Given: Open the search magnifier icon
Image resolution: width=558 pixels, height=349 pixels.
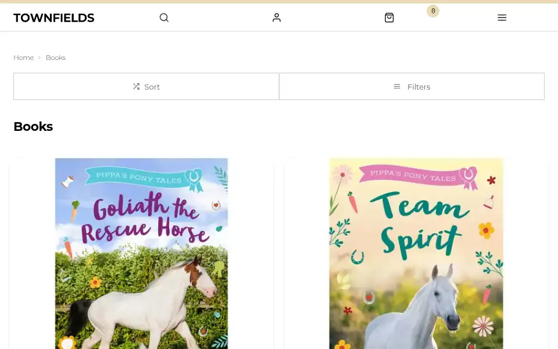Looking at the screenshot, I should pyautogui.click(x=164, y=17).
